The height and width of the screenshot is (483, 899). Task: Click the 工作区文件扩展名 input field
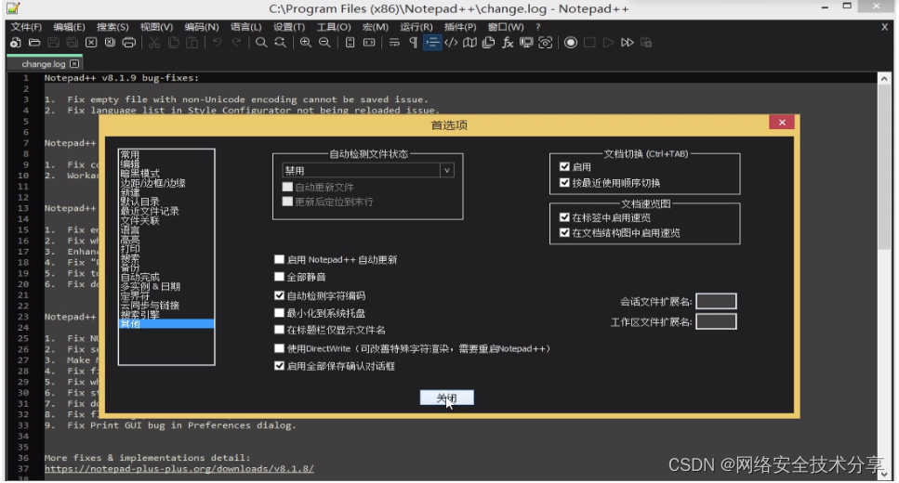[x=716, y=321]
